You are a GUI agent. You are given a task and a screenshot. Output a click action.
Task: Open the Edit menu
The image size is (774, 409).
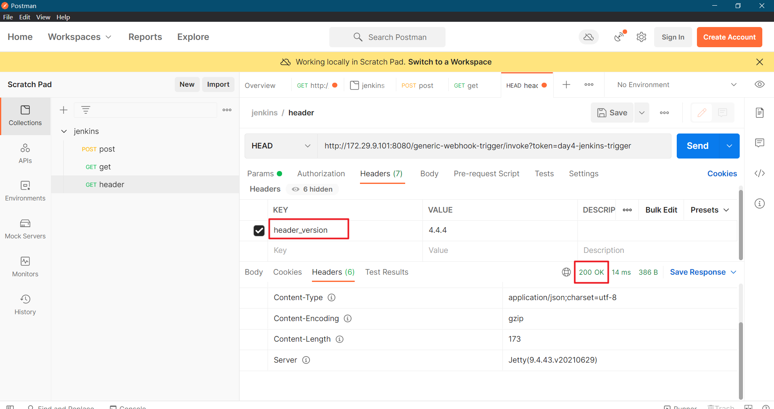point(25,17)
